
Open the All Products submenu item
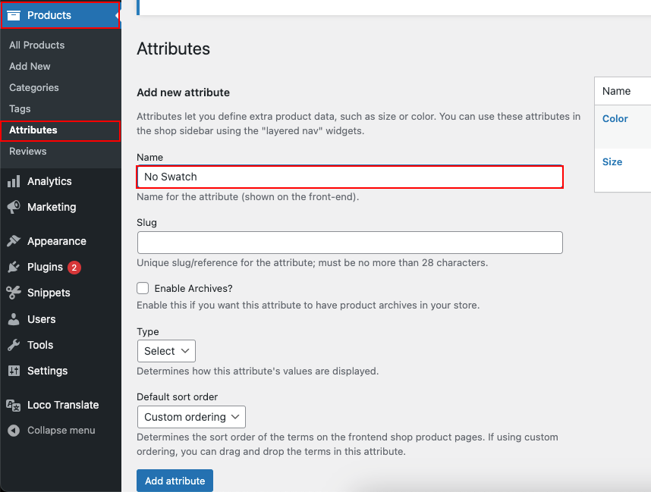pos(37,45)
